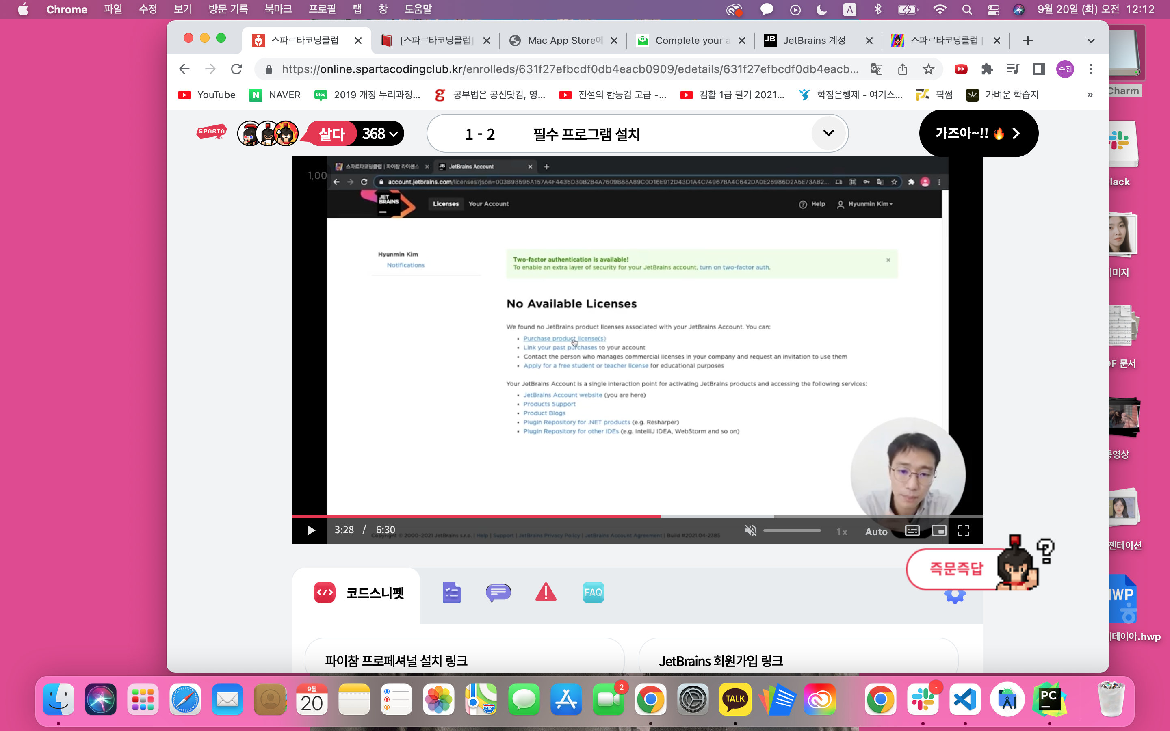Screen dimensions: 1170x731
Task: Open the 북마크 menu
Action: click(278, 9)
